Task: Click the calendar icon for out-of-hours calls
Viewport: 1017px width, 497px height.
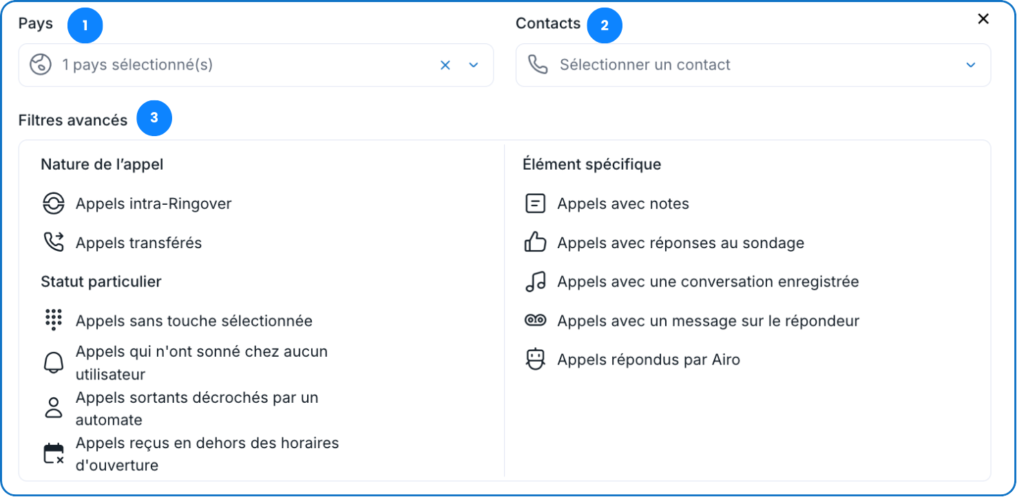Action: (53, 454)
